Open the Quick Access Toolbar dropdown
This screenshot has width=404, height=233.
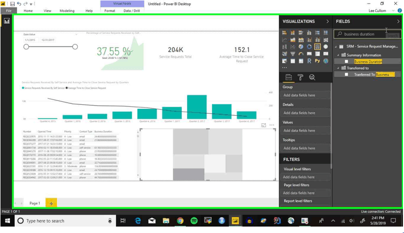(31, 4)
